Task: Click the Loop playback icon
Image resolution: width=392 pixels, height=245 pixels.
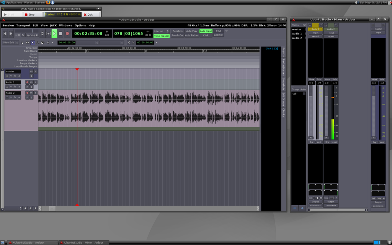Action: (42, 34)
